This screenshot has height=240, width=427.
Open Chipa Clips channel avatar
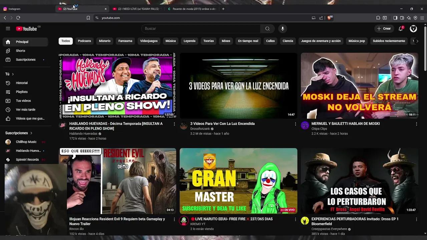pyautogui.click(x=305, y=125)
